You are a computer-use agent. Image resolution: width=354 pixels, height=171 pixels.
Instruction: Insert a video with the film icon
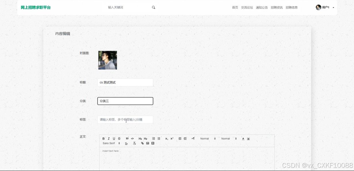click(x=153, y=143)
